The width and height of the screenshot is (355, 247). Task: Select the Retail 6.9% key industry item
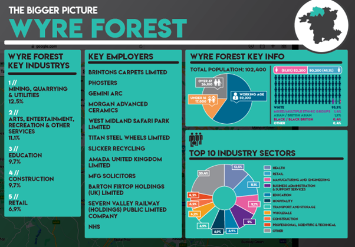click(x=18, y=203)
